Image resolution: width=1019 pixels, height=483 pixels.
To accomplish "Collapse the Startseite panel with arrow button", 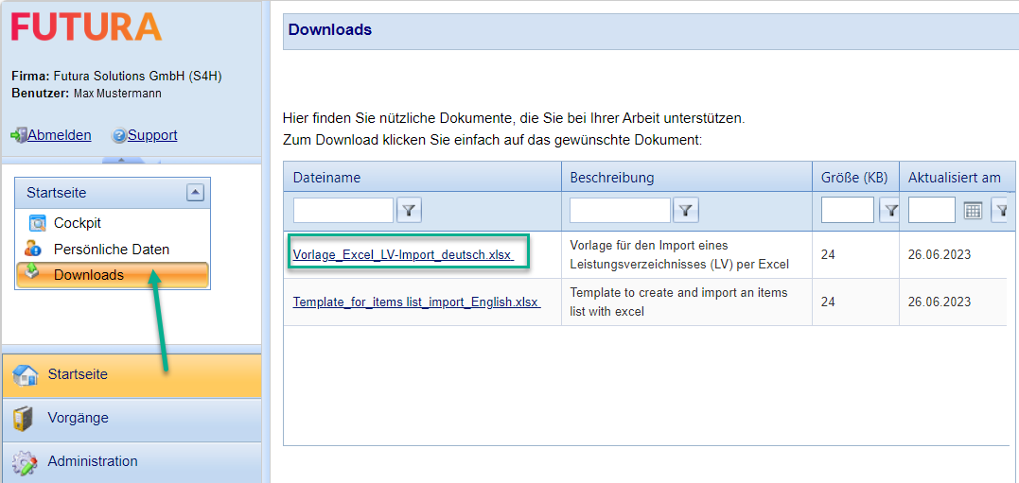I will [195, 193].
